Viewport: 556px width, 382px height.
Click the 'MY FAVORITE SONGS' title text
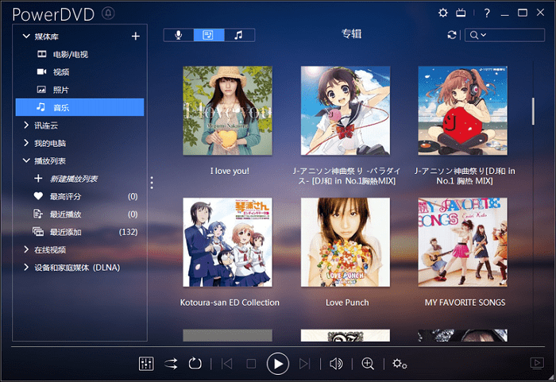465,303
